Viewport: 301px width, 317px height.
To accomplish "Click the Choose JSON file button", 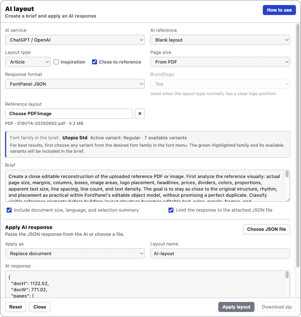I will coord(266,229).
